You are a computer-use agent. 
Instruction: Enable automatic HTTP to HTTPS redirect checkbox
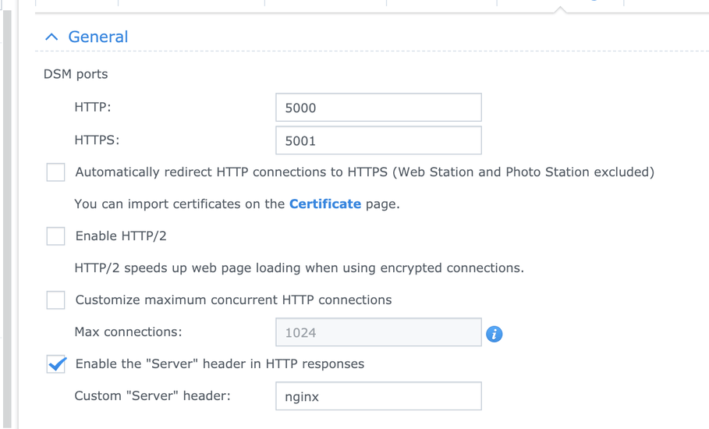(55, 172)
